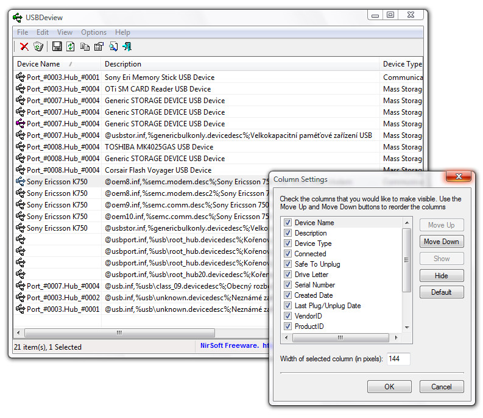Click the Default button

coord(442,292)
